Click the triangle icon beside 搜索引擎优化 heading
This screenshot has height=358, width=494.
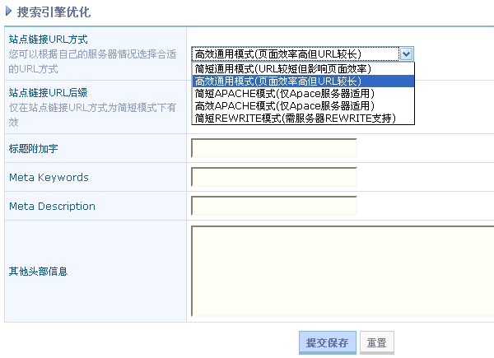[x=10, y=13]
